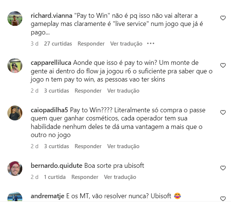The width and height of the screenshot is (231, 203).
Task: Click Responder under capparelliluca's comment
Action: 88,91
